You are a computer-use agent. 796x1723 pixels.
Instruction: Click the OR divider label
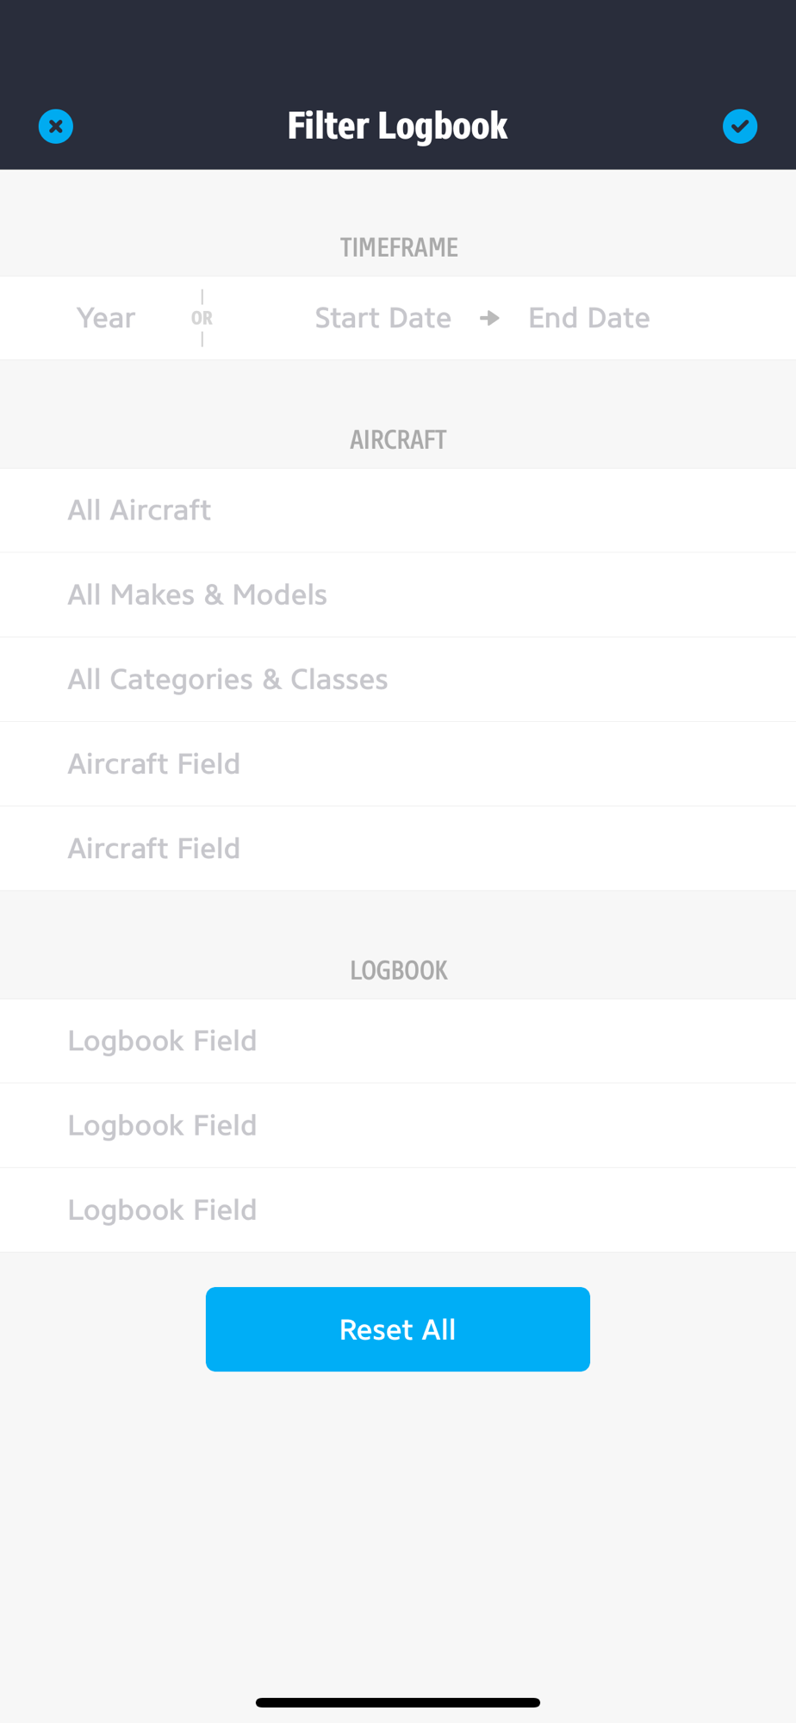202,318
